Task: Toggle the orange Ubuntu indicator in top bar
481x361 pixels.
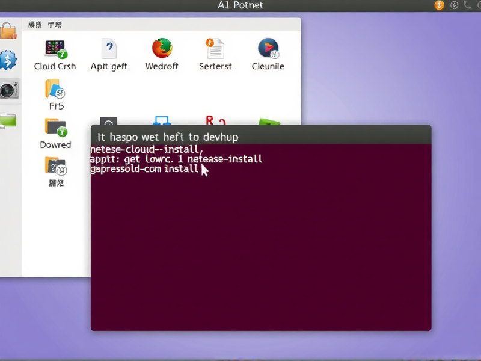Action: click(438, 5)
